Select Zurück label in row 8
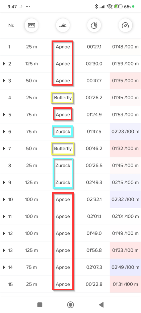The width and height of the screenshot is (141, 313). (x=63, y=166)
